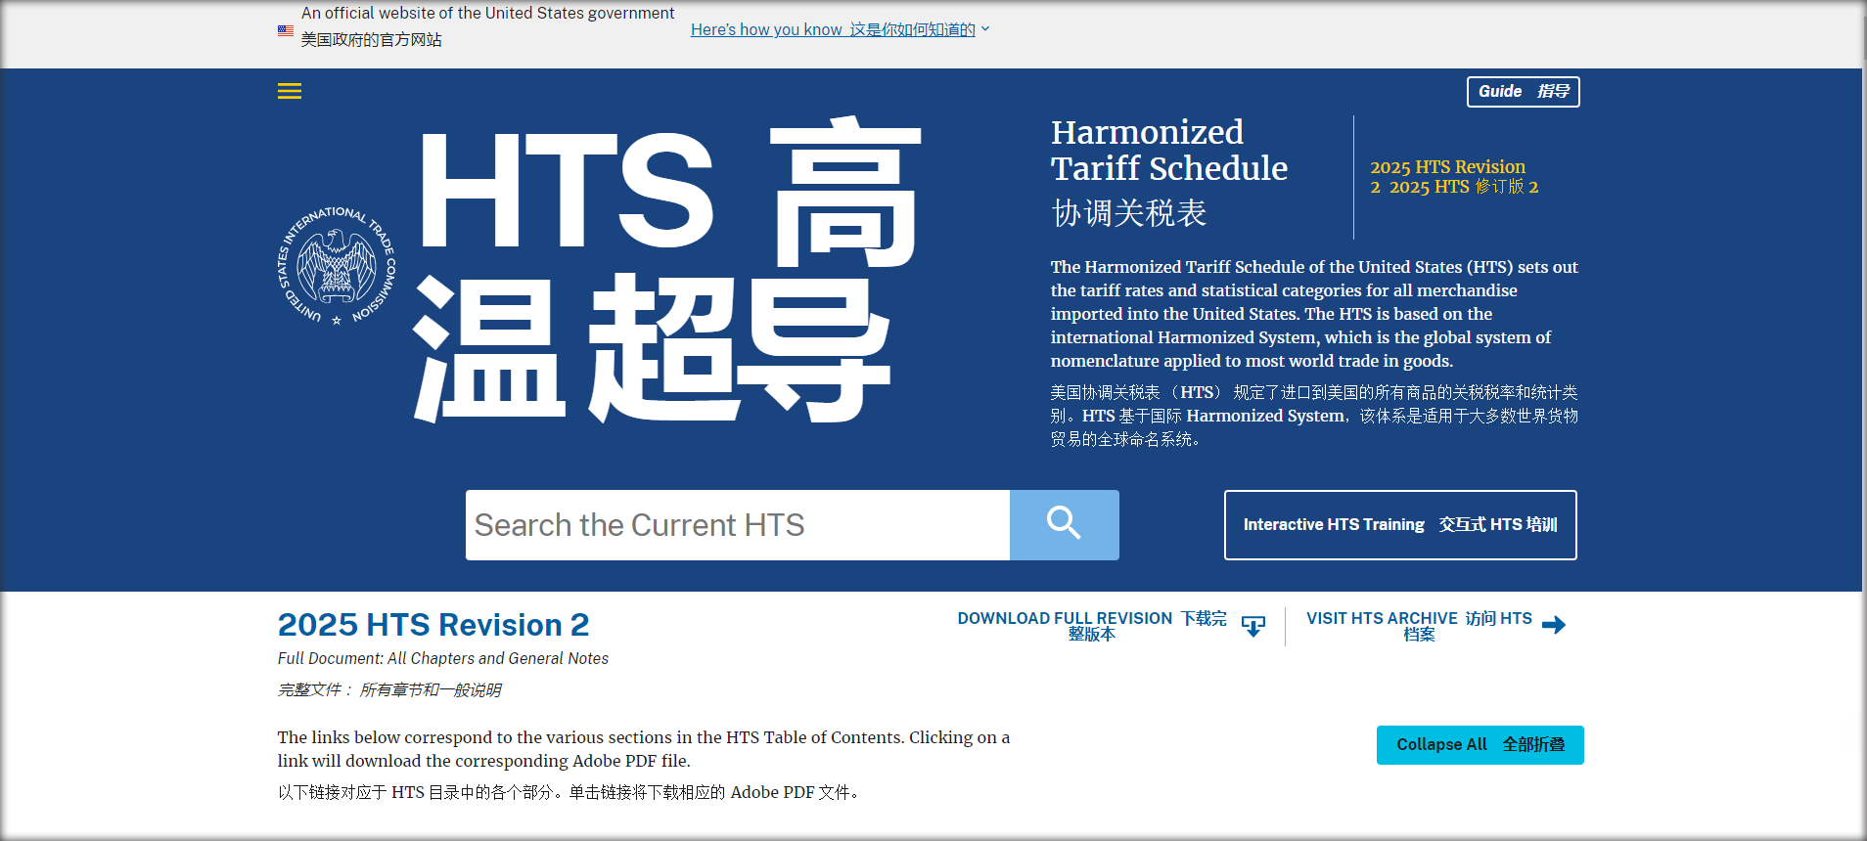
Task: Click 'An official website of the United States government'
Action: 487,14
